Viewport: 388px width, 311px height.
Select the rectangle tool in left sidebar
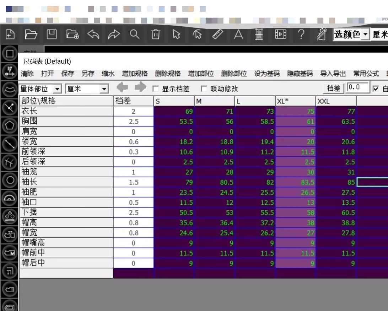[x=10, y=53]
